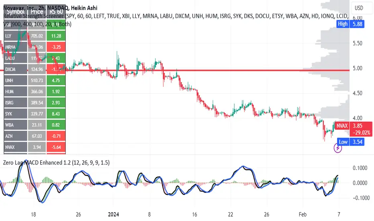
Task: Click the Feb date label
Action: click(x=303, y=215)
